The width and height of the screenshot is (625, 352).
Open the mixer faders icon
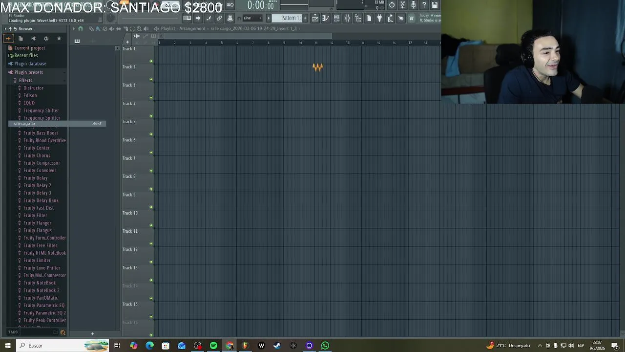tap(347, 18)
